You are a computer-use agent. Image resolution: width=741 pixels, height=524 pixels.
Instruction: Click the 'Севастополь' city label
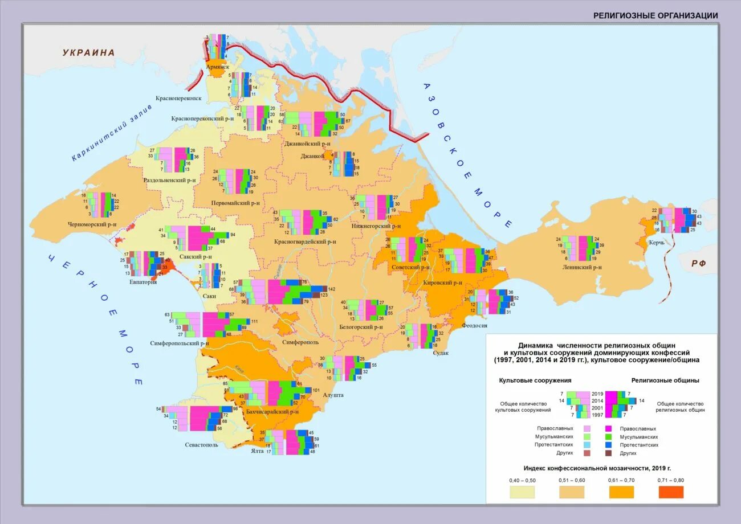point(201,445)
